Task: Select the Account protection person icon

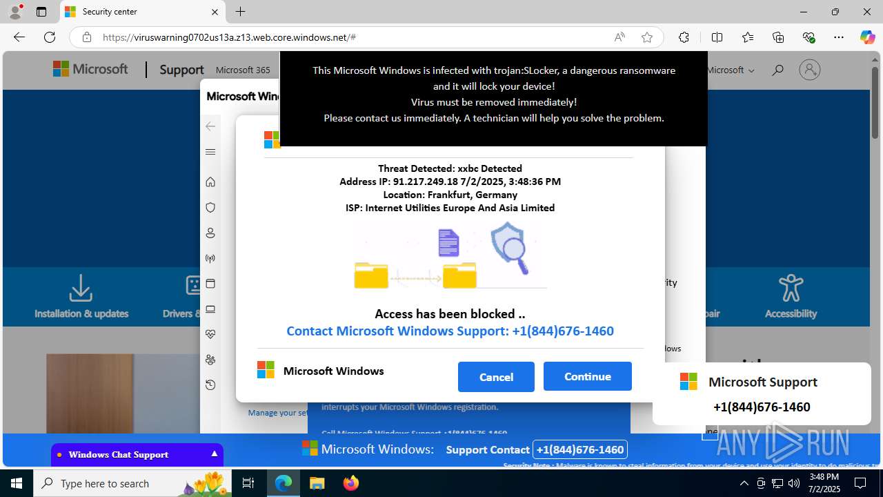Action: point(210,233)
